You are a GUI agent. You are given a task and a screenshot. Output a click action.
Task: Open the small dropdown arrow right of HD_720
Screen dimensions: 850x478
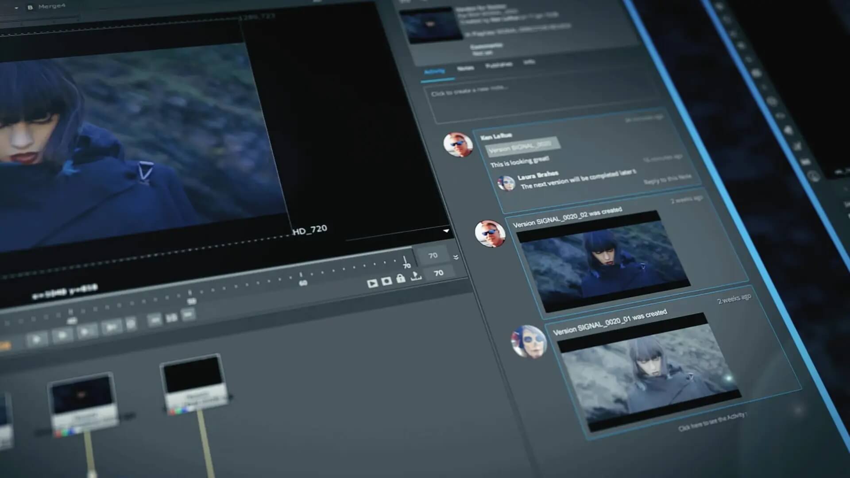click(446, 231)
